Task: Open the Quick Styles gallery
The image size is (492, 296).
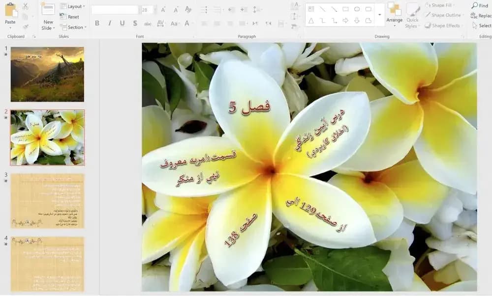Action: point(412,16)
